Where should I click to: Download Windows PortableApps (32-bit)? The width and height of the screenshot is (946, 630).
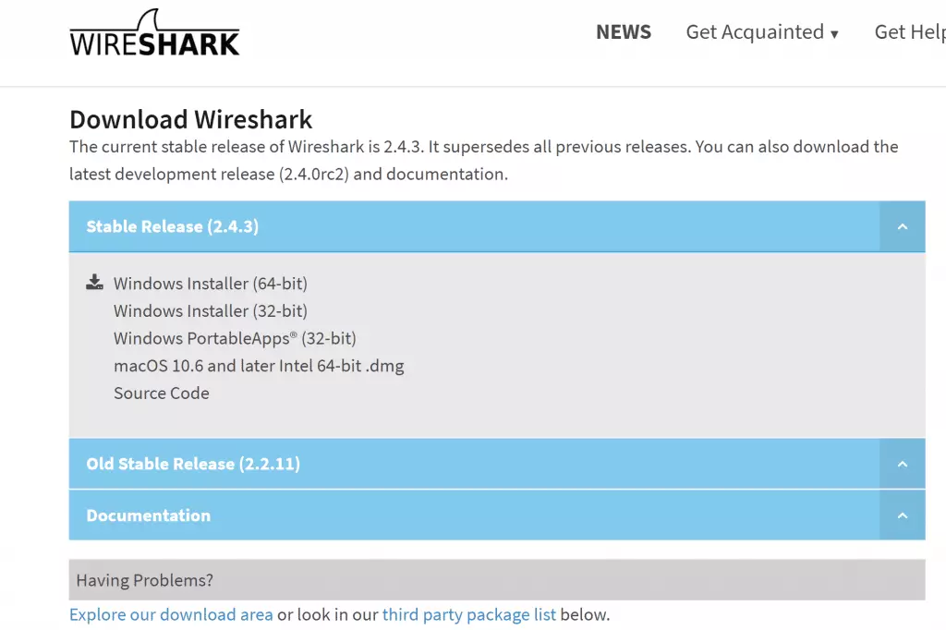coord(236,338)
